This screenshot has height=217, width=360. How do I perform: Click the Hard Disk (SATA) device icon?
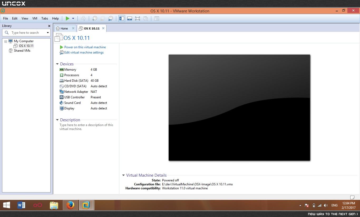[62, 81]
